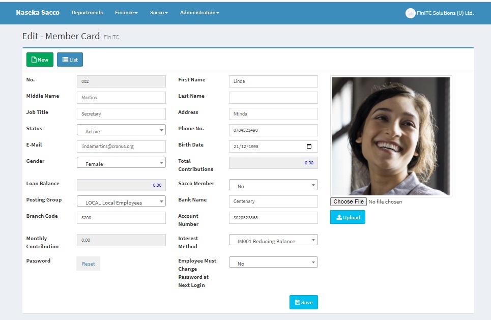491x320 pixels.
Task: Click the Last Name input field
Action: pos(273,98)
